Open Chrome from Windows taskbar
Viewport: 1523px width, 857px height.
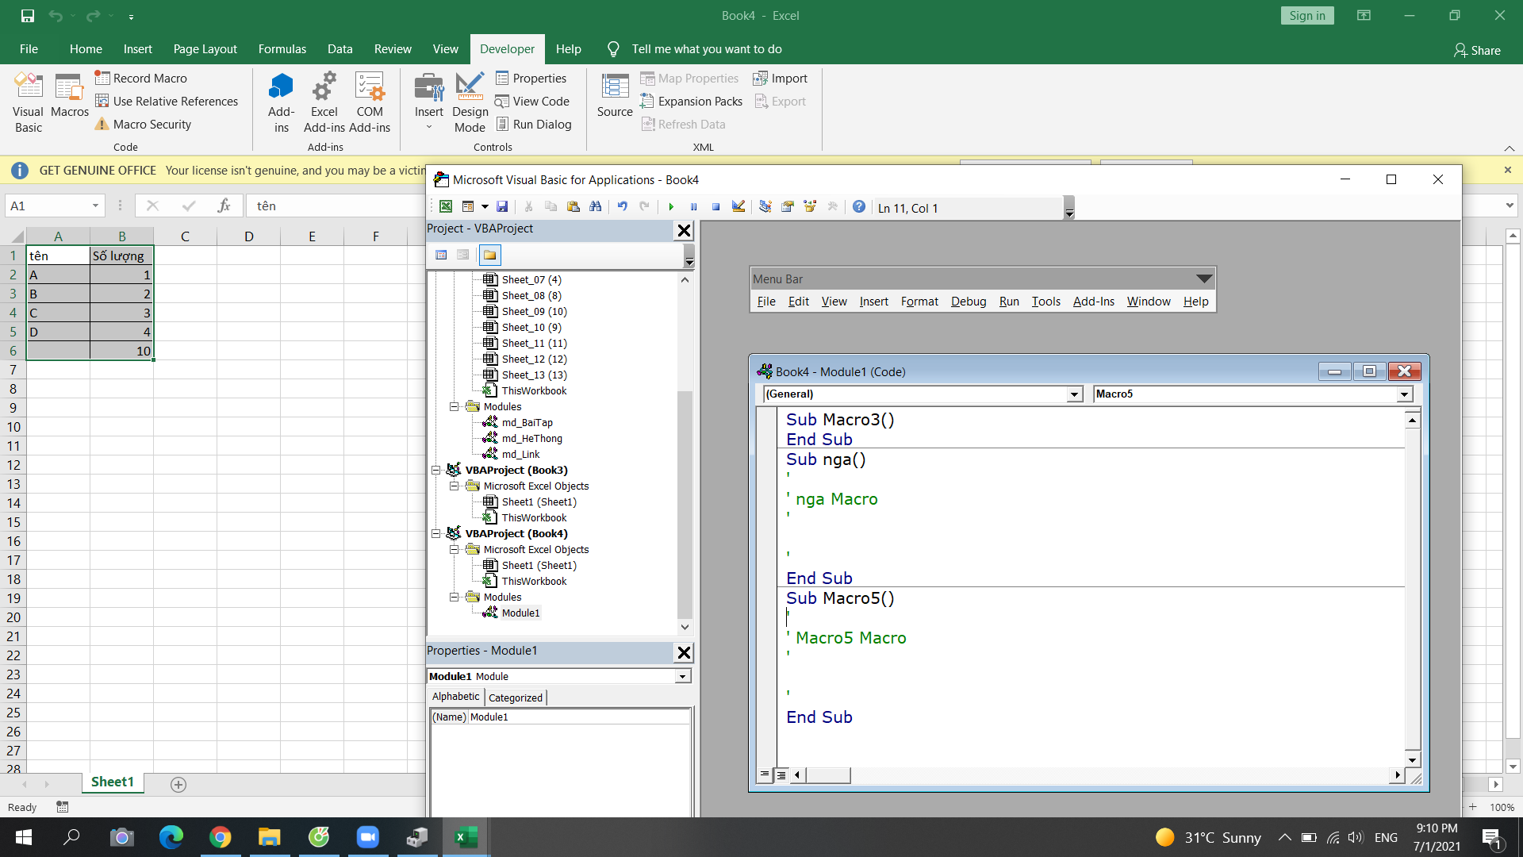tap(220, 837)
